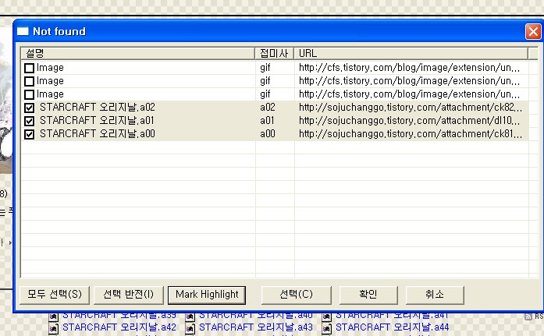The height and width of the screenshot is (336, 544).
Task: Cancel with the 취소 button
Action: (435, 295)
